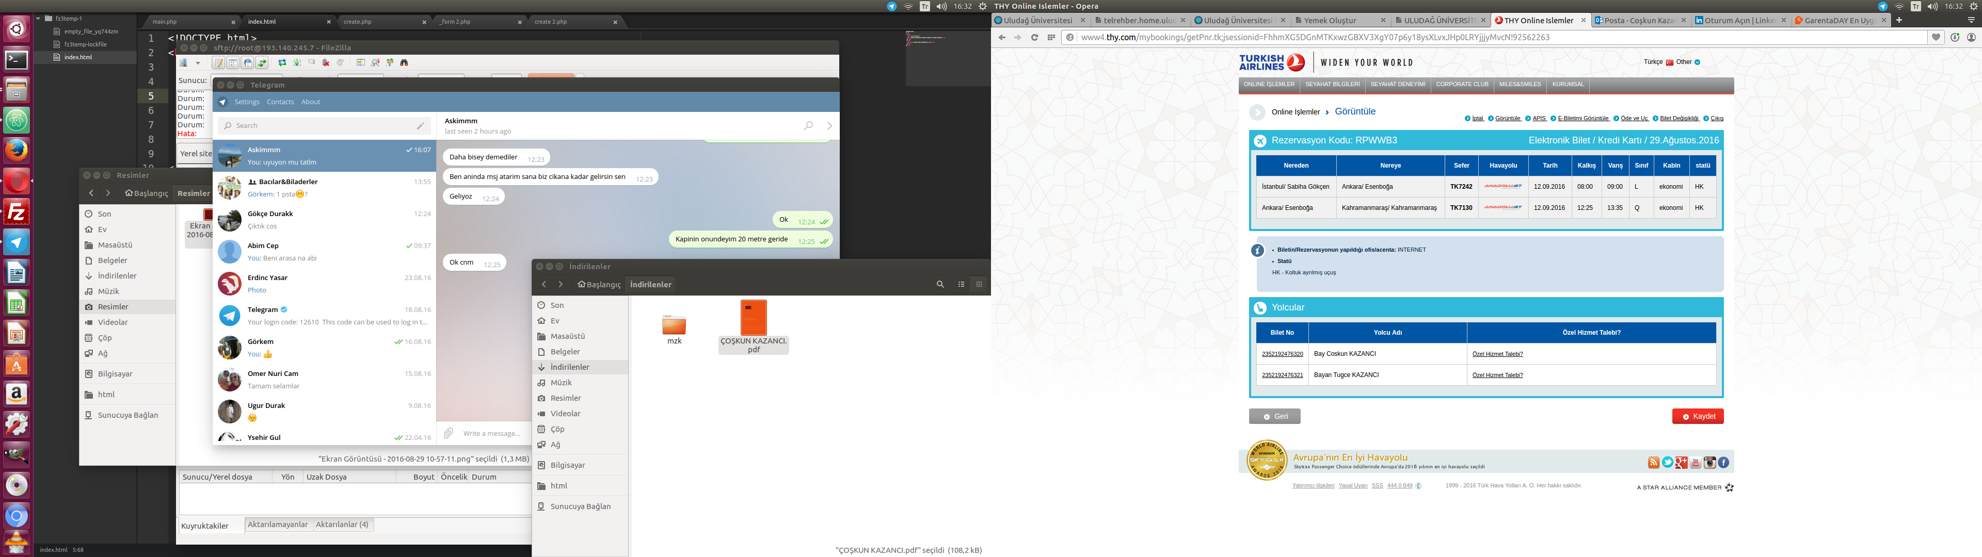Screen dimensions: 1982x557
Task: Click FileZilla cancel operation red icon
Action: pos(326,63)
